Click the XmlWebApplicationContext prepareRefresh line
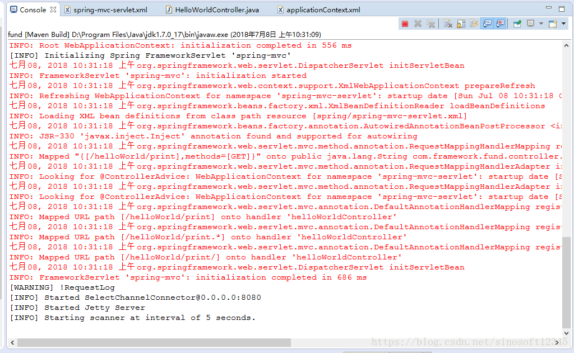 272,86
